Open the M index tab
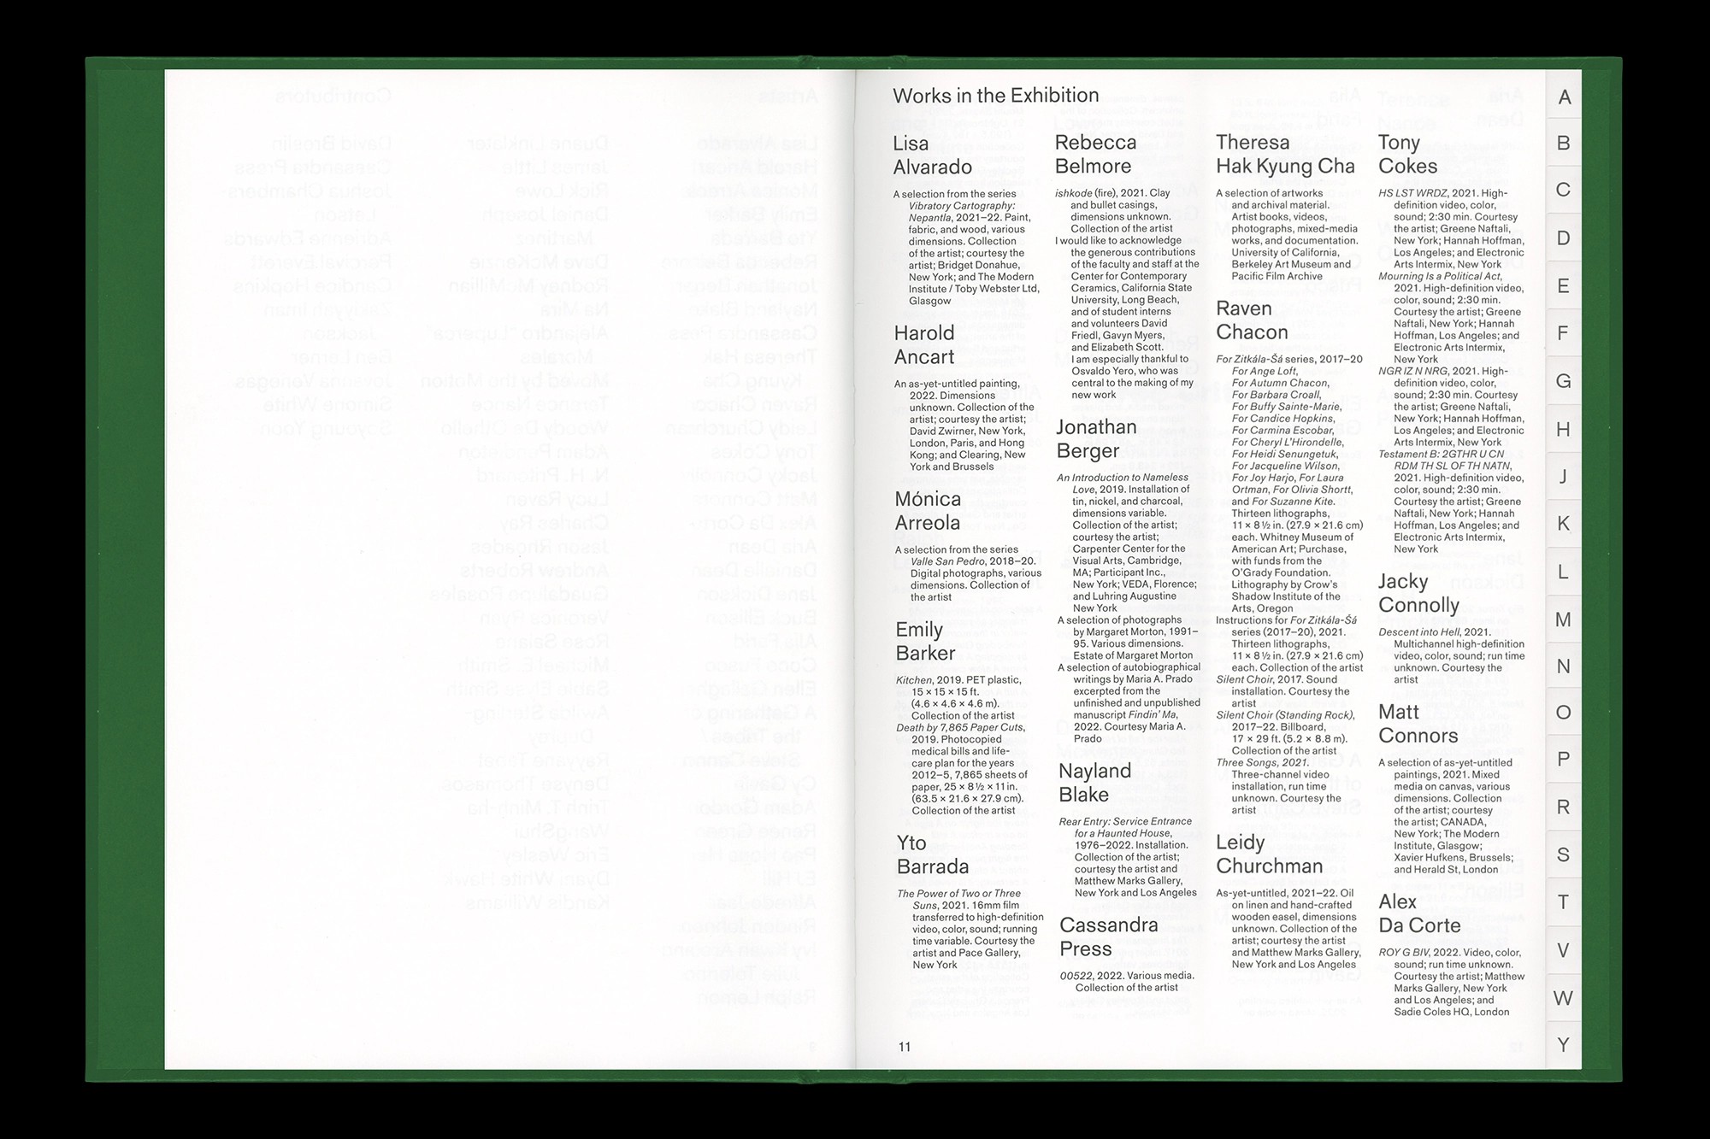 1564,619
